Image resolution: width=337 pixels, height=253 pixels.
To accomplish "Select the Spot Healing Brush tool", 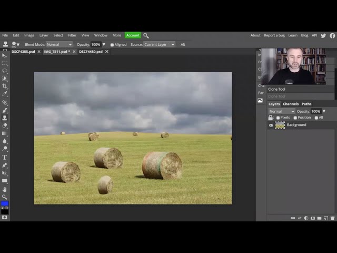I will pos(5,103).
